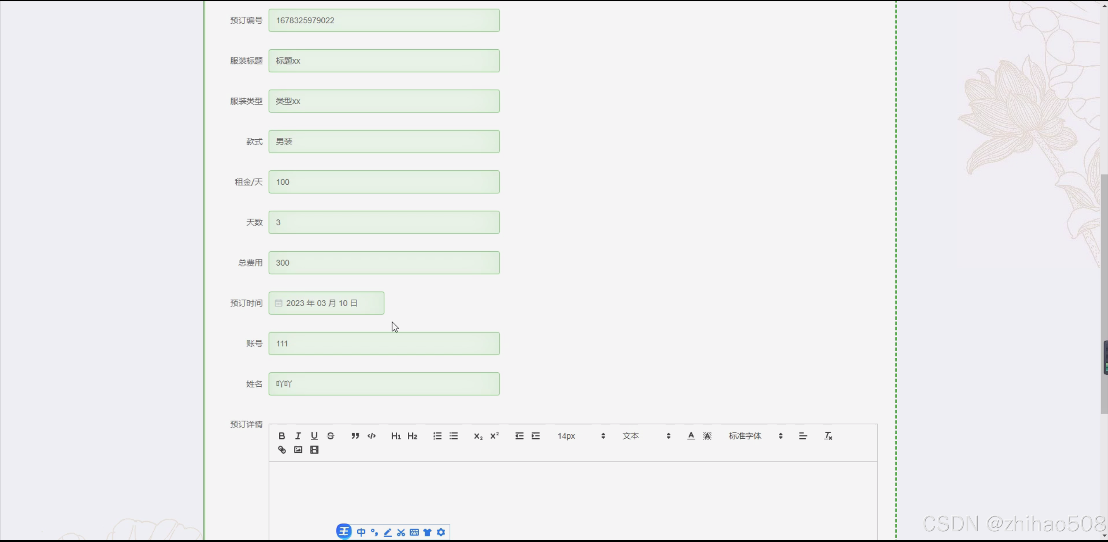Clear text formatting icon
Screen dimensions: 1108x542
[828, 436]
